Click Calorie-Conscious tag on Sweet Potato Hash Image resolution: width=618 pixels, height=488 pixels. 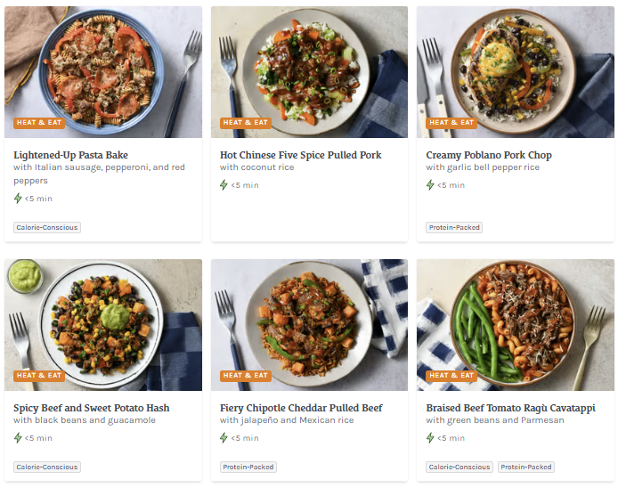point(47,467)
